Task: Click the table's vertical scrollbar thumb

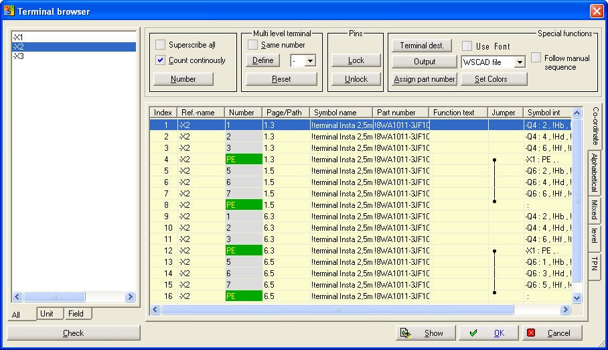Action: pos(577,200)
